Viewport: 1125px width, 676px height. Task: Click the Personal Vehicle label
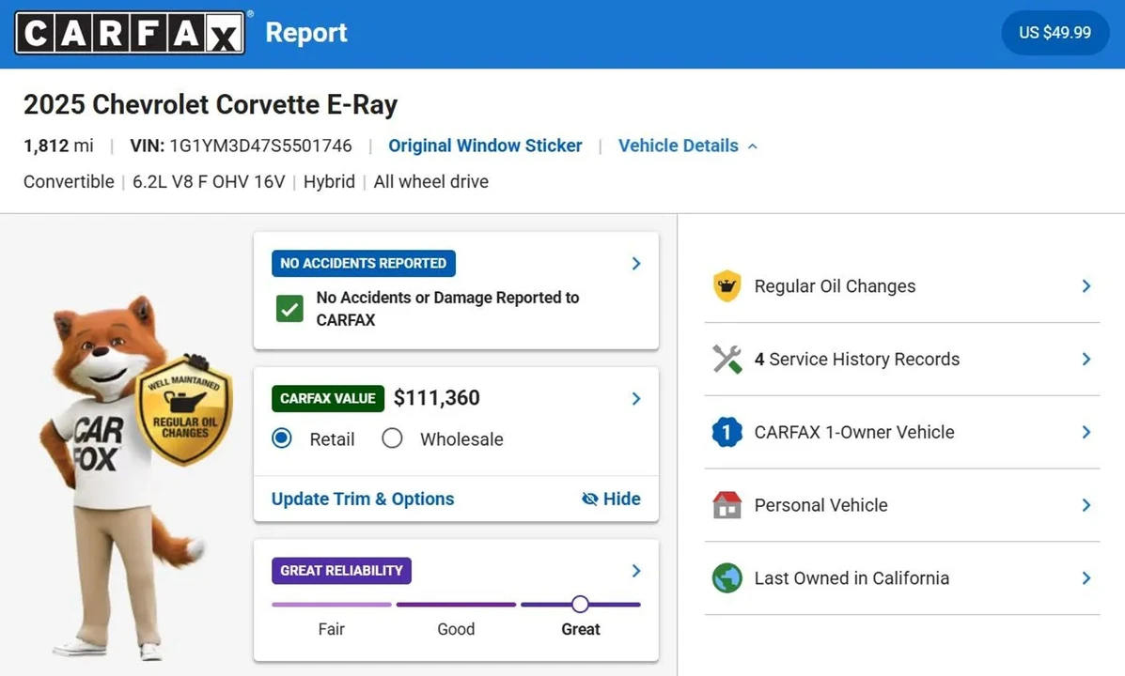pos(820,505)
